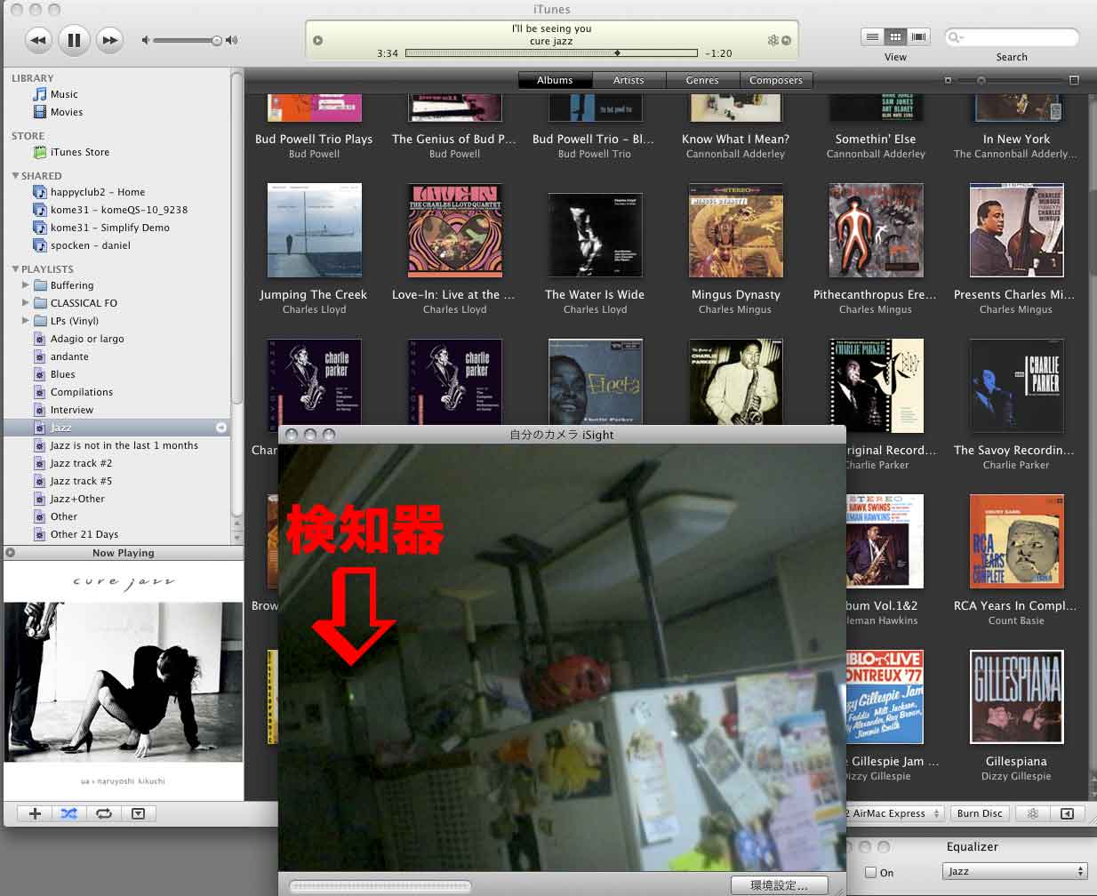Select shared library kome31 - komeQS-10_9238
Image resolution: width=1097 pixels, height=896 pixels.
[119, 210]
